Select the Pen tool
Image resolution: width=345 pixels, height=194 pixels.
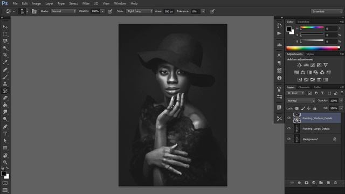click(5, 127)
